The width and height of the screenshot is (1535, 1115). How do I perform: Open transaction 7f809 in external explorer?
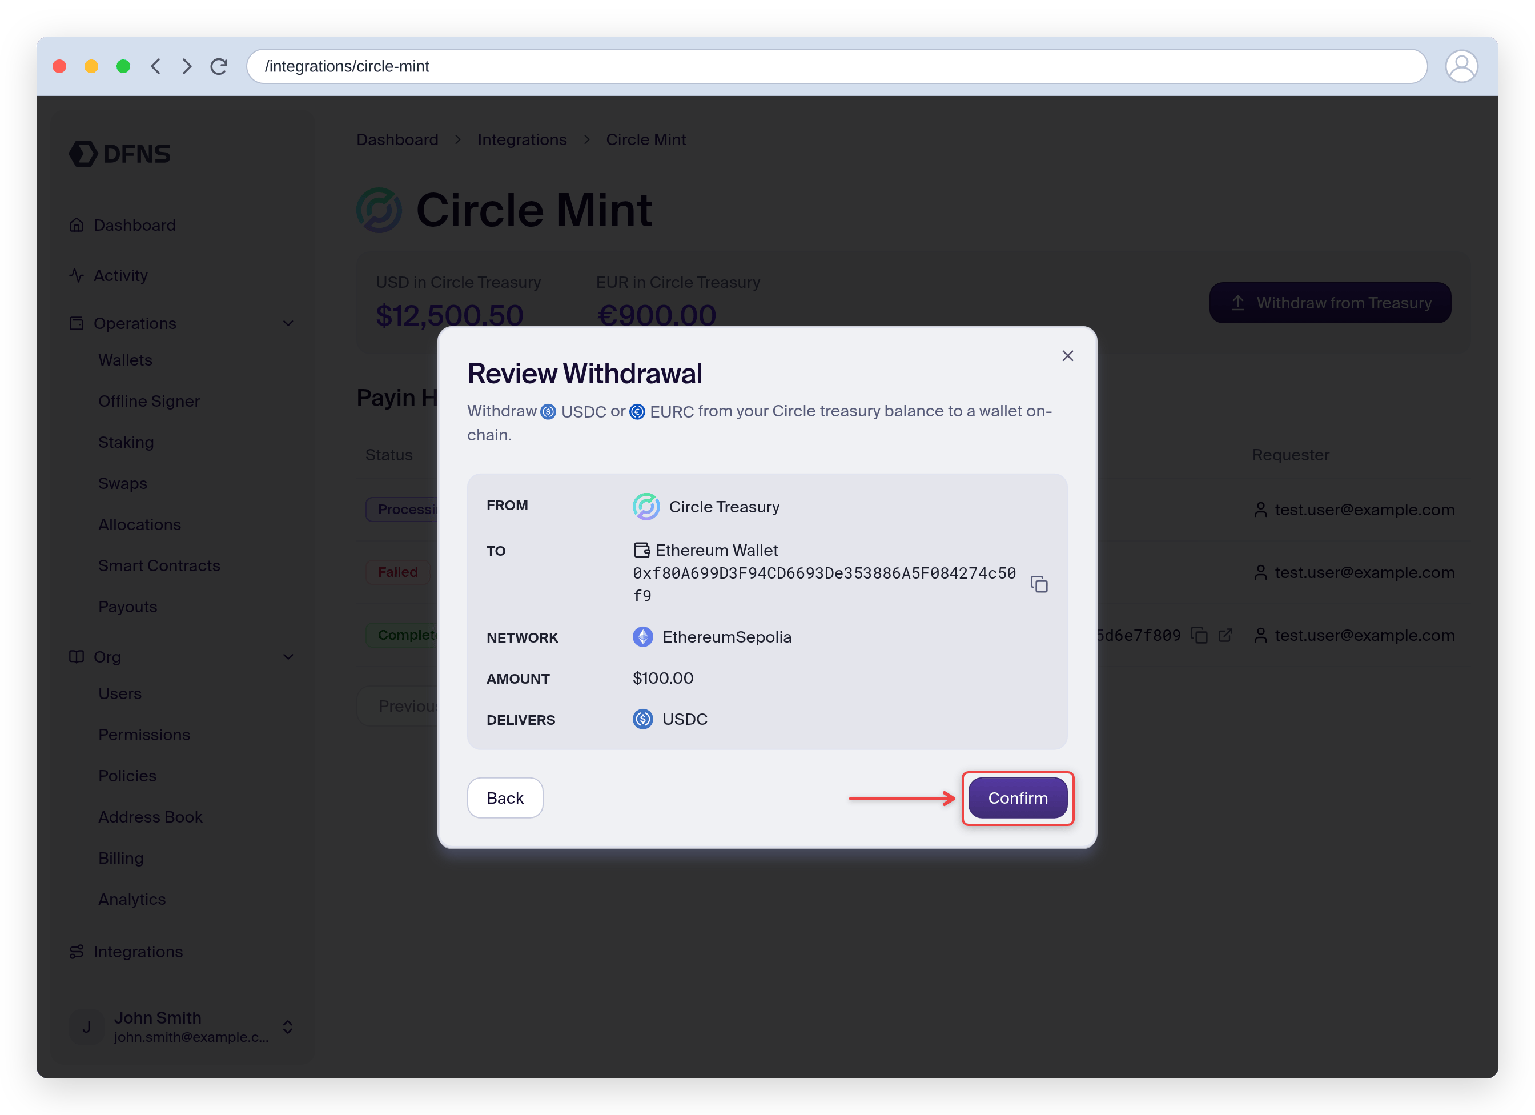[1225, 636]
